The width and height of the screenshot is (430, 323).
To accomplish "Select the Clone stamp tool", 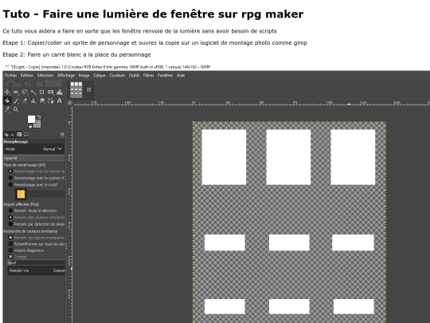I will (x=33, y=100).
